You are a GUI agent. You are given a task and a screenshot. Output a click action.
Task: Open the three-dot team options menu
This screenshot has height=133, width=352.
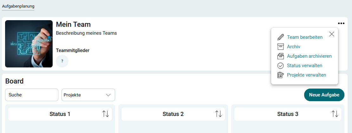(341, 23)
